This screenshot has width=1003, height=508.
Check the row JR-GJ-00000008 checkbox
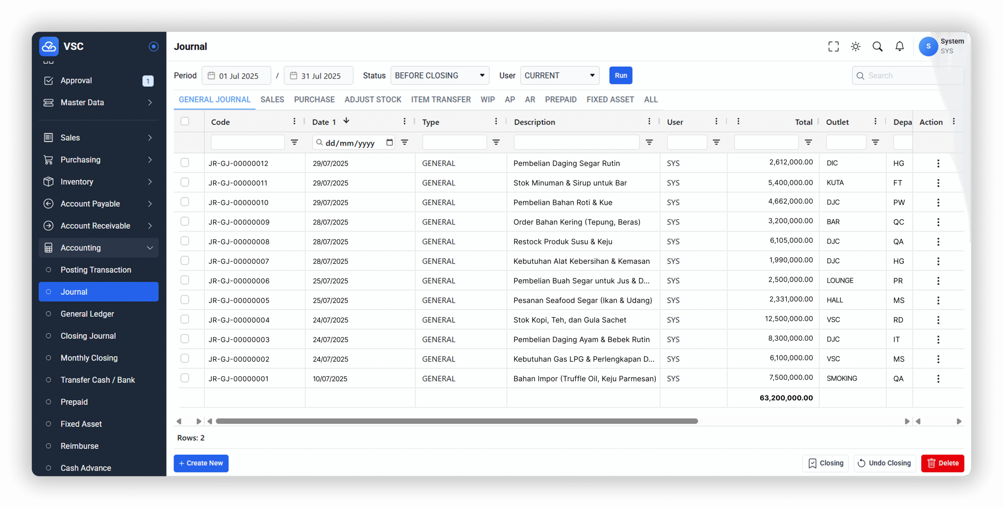pyautogui.click(x=185, y=241)
